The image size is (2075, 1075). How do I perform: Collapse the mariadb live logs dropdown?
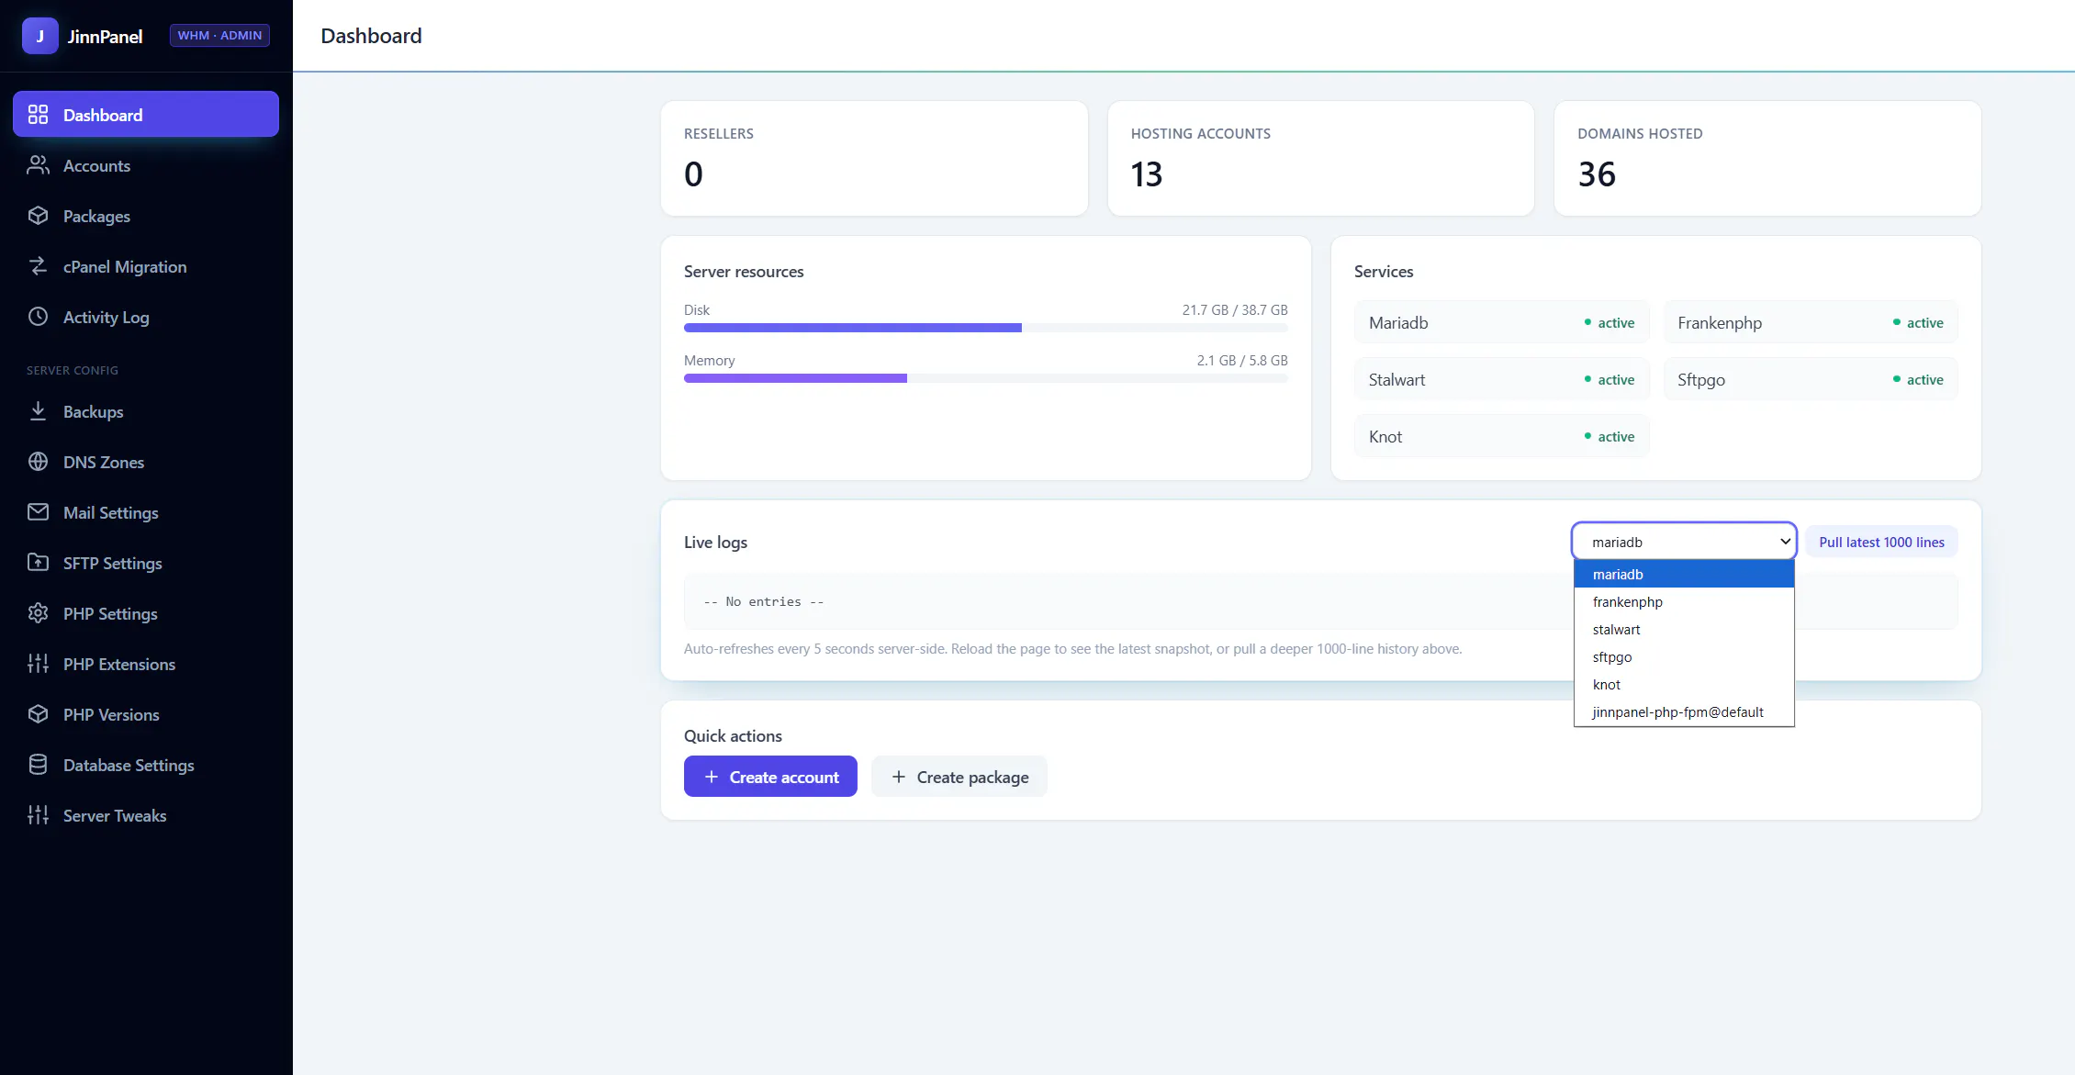click(1684, 542)
